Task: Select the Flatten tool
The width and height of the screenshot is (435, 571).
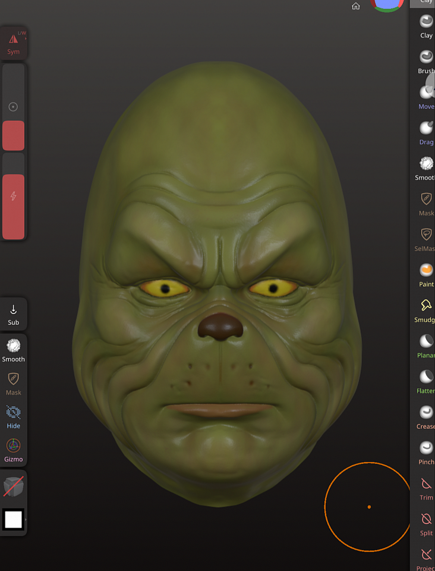Action: click(x=426, y=381)
